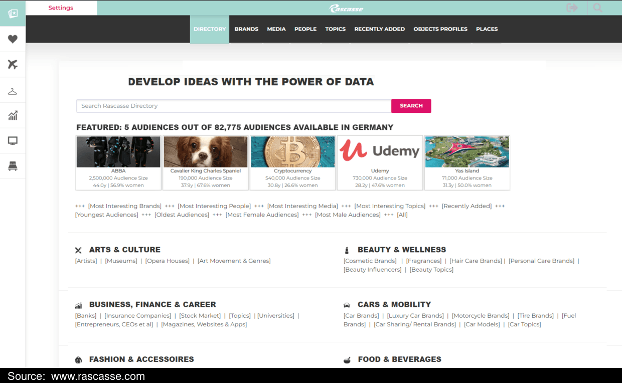
Task: Click the pink SEARCH button
Action: coord(411,106)
